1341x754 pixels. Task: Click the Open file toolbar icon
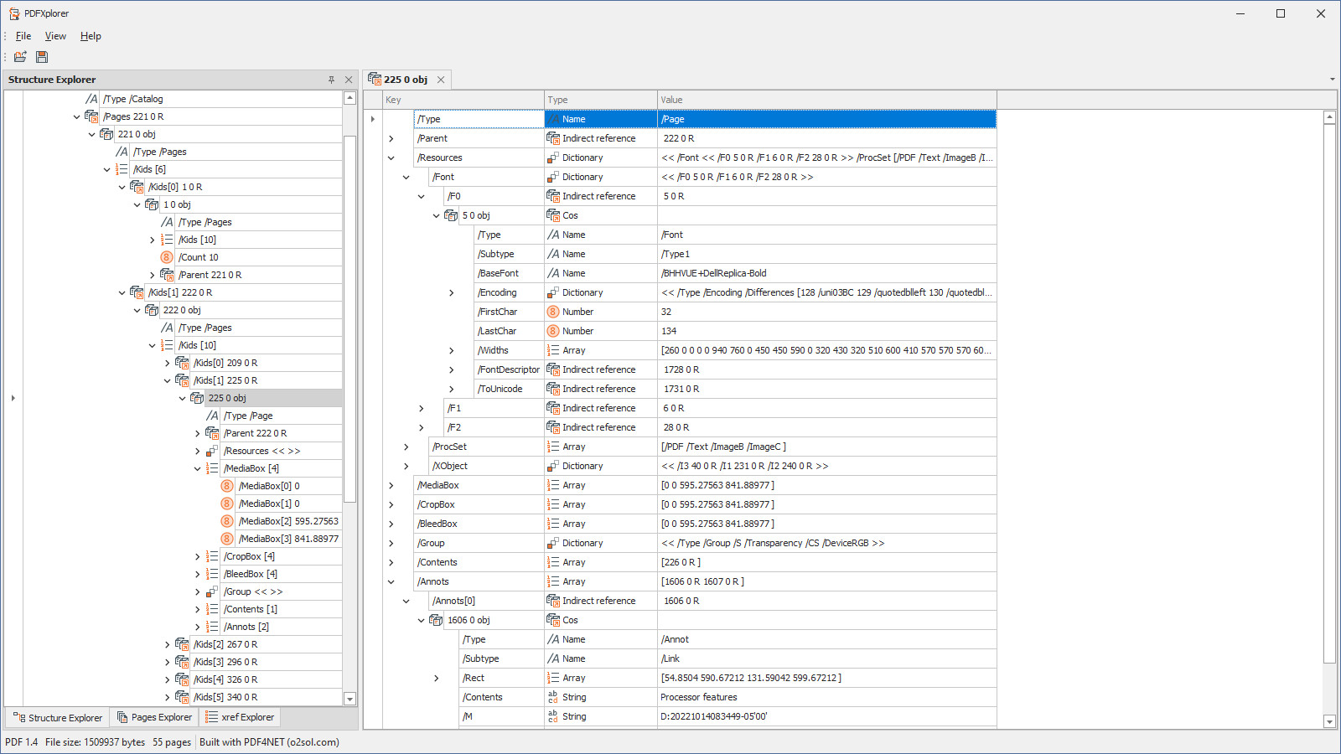tap(20, 57)
